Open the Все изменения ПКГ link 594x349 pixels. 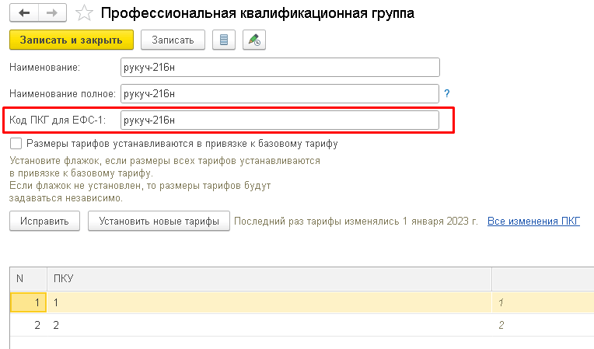tap(533, 222)
